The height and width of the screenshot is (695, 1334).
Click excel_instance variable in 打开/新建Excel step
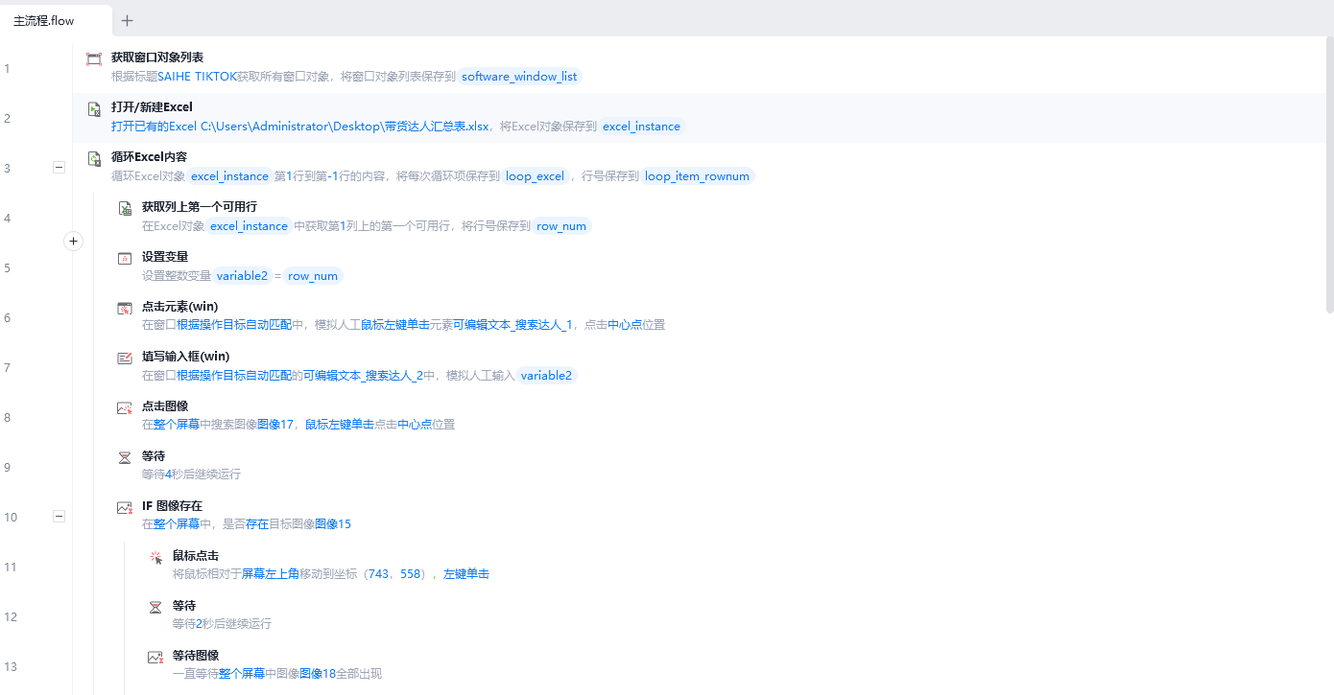641,127
